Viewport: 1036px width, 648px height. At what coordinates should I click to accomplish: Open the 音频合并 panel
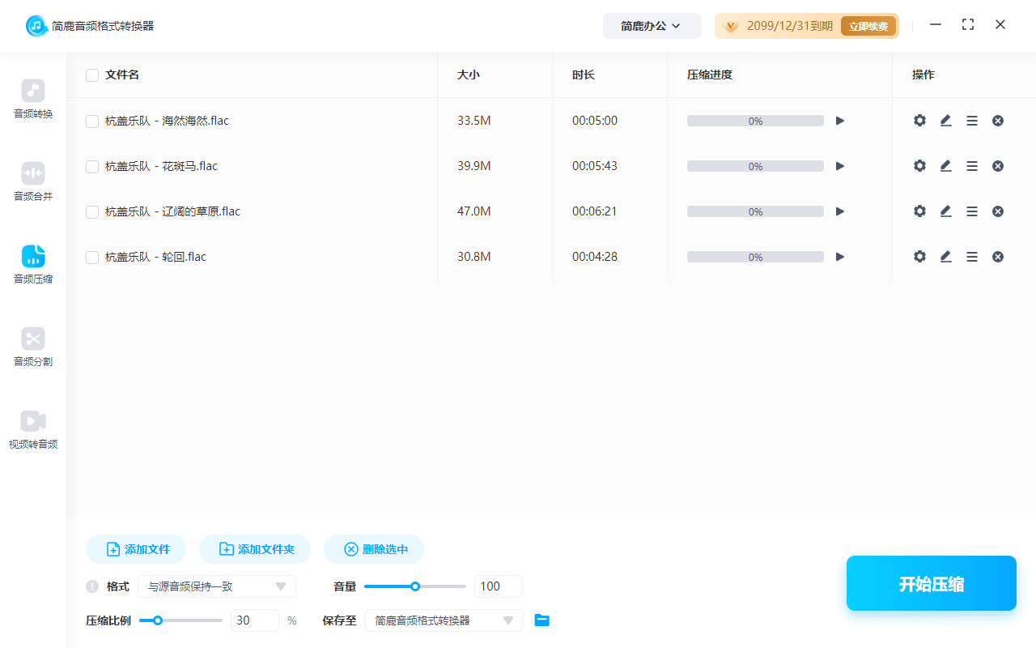(x=32, y=181)
